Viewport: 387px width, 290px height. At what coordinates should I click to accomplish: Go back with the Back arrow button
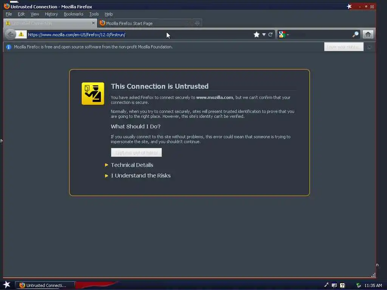[10, 34]
